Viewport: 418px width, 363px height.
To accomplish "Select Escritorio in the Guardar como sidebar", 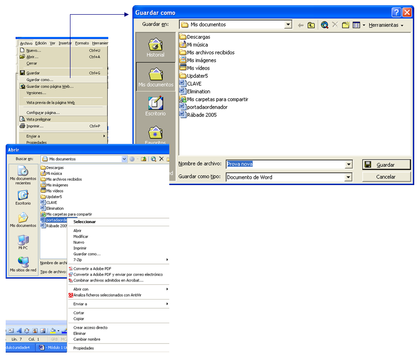I will pyautogui.click(x=155, y=106).
